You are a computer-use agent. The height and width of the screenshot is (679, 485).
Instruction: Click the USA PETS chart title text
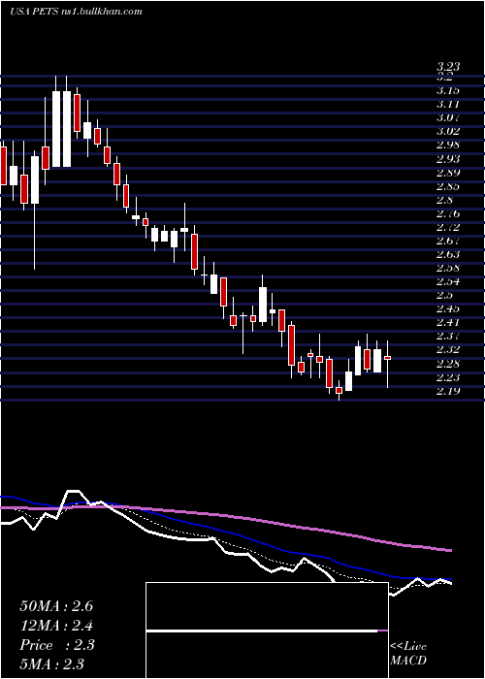click(76, 12)
